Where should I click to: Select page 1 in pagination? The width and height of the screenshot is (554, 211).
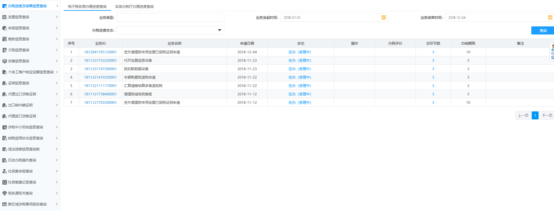click(x=535, y=115)
